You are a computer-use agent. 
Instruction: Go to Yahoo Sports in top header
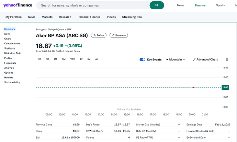tap(220, 5)
